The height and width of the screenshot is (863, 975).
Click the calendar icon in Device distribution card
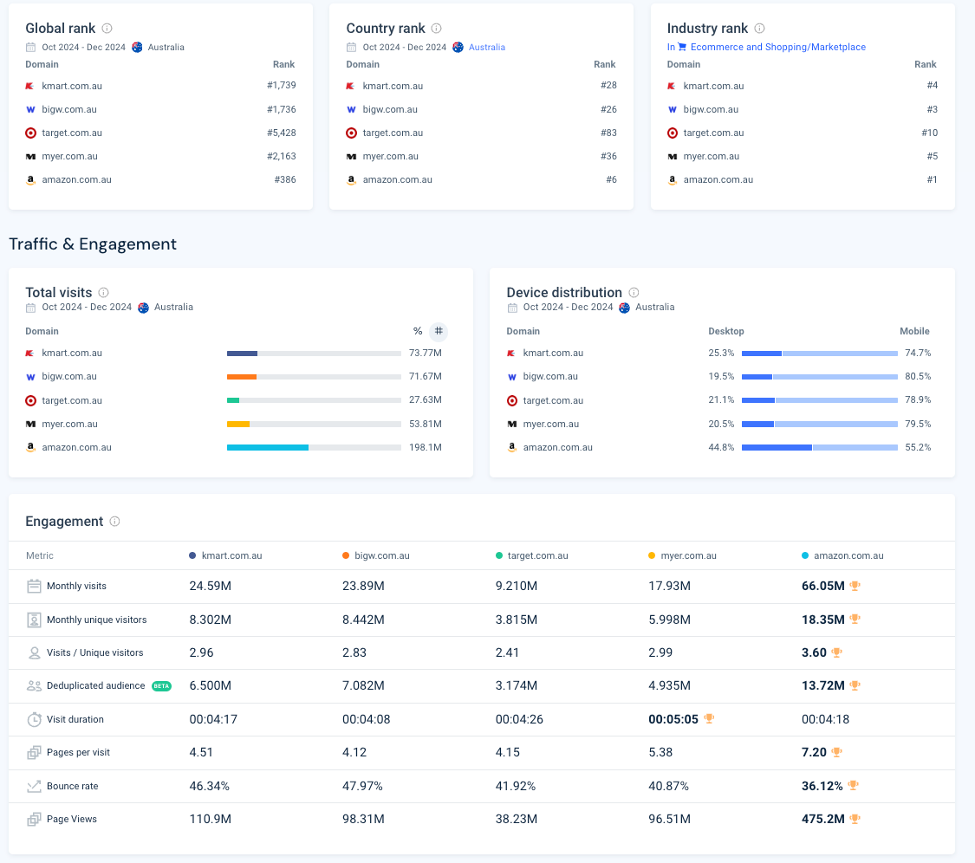pyautogui.click(x=511, y=307)
